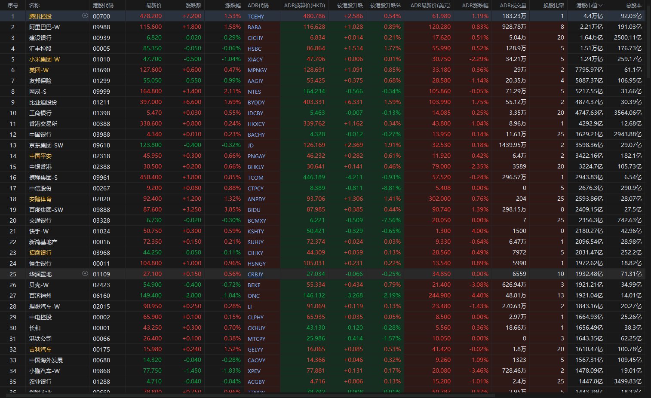
Task: Click stock code 09988
Action: 101,27
